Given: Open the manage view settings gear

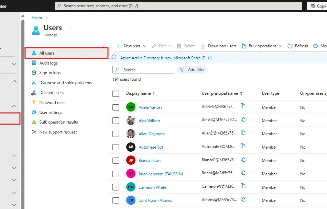Looking at the screenshot, I should click(x=315, y=46).
